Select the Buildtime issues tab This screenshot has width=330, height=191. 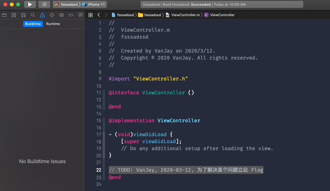pyautogui.click(x=33, y=24)
